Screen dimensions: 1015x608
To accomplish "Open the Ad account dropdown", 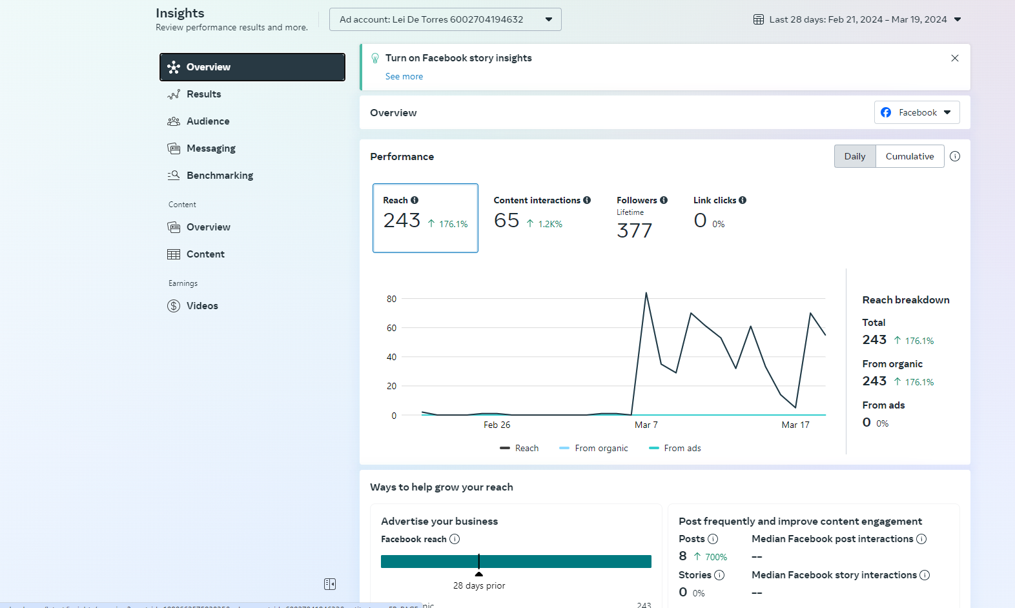I will 445,19.
